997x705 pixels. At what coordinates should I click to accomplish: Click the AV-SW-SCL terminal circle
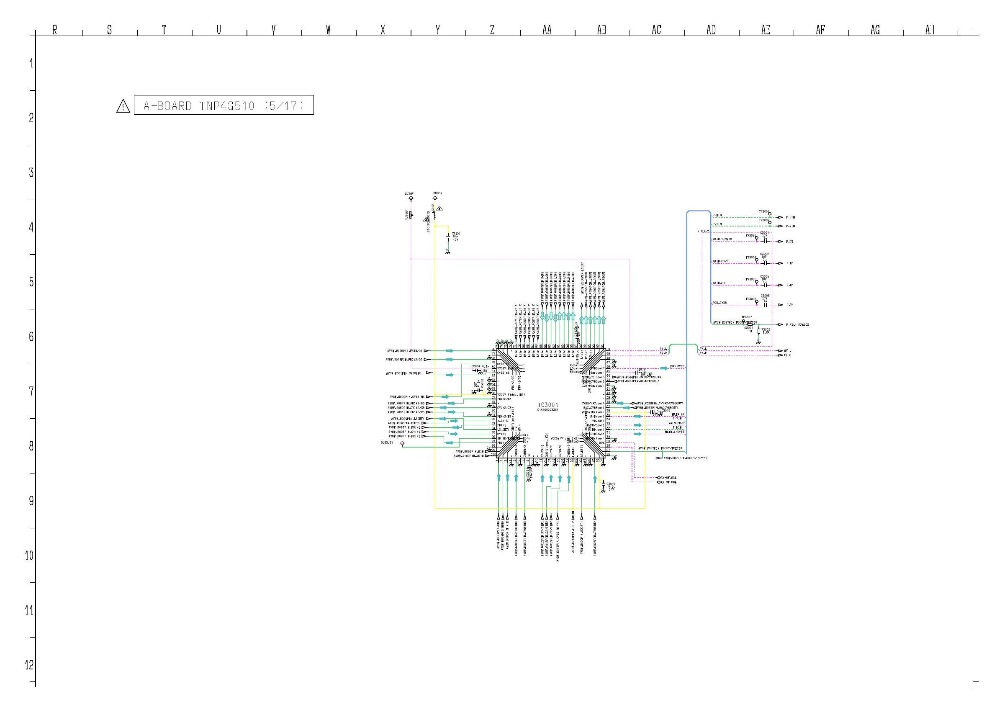click(x=659, y=478)
